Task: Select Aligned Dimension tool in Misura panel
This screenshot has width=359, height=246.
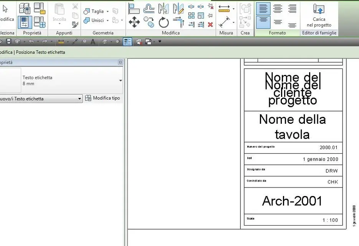Action: [x=224, y=22]
